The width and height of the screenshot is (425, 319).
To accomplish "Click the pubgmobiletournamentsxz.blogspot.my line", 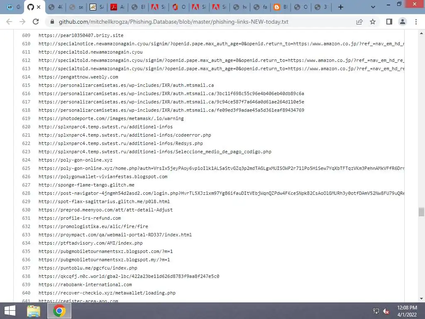I will (104, 260).
